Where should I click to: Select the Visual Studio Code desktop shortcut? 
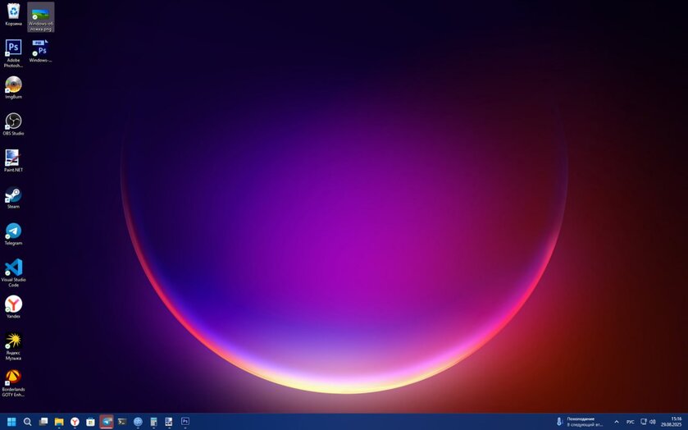tap(14, 272)
